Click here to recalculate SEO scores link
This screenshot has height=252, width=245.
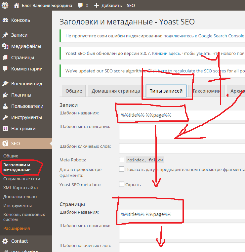(x=187, y=71)
